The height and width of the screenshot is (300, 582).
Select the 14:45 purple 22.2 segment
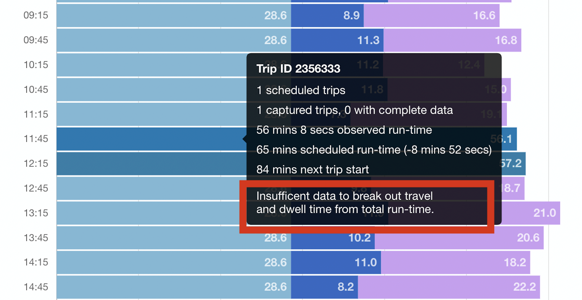(449, 287)
